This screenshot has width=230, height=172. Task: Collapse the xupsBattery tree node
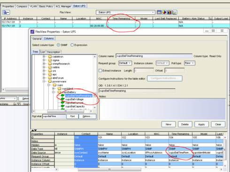tap(54, 92)
